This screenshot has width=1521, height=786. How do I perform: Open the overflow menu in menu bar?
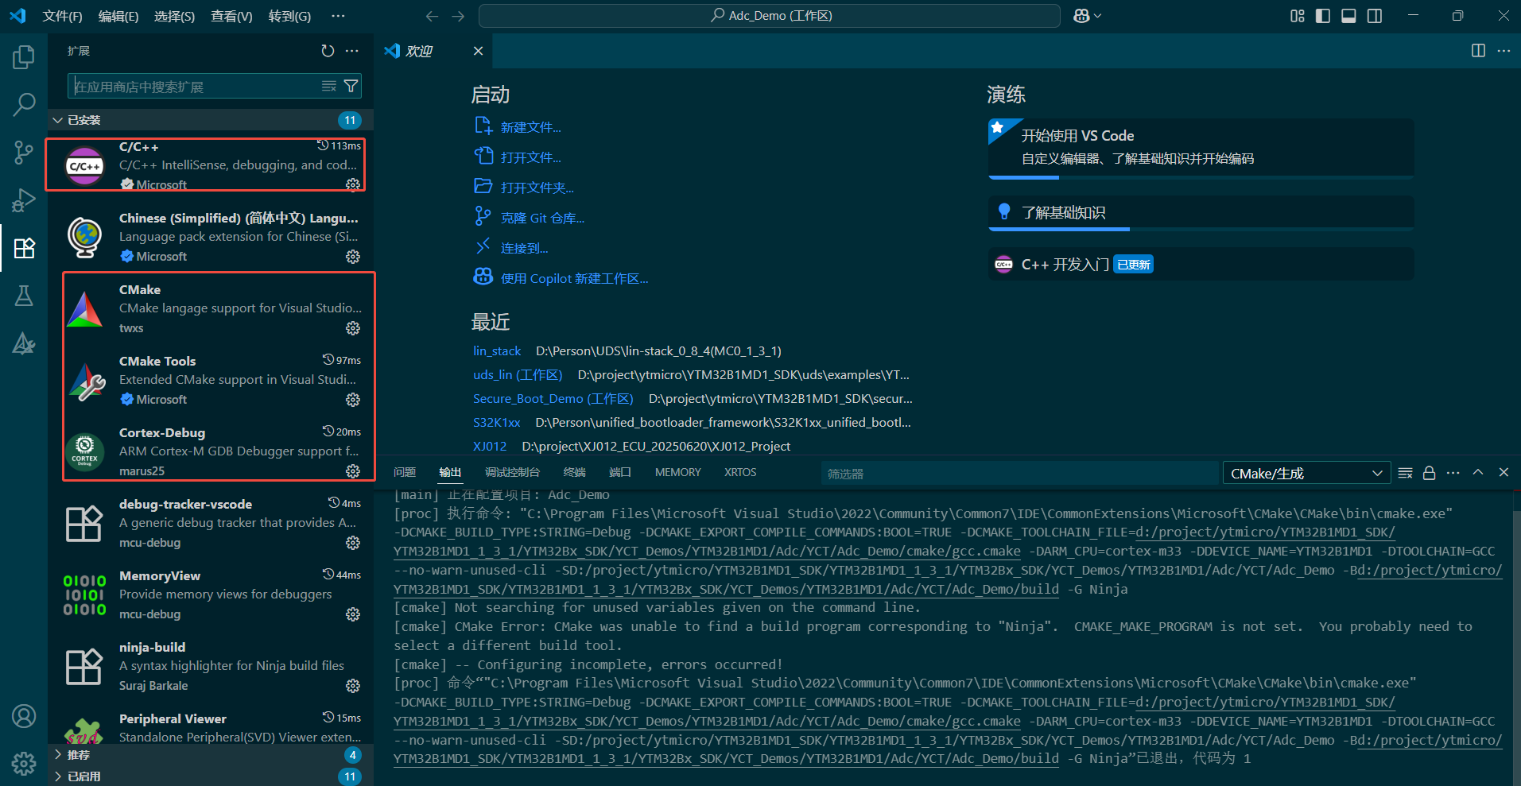(338, 16)
